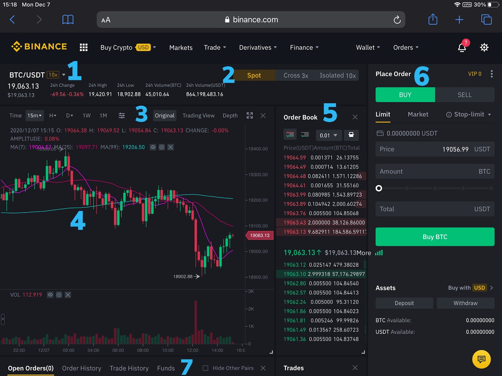Add a new Safari tab
The height and width of the screenshot is (376, 502).
[459, 20]
